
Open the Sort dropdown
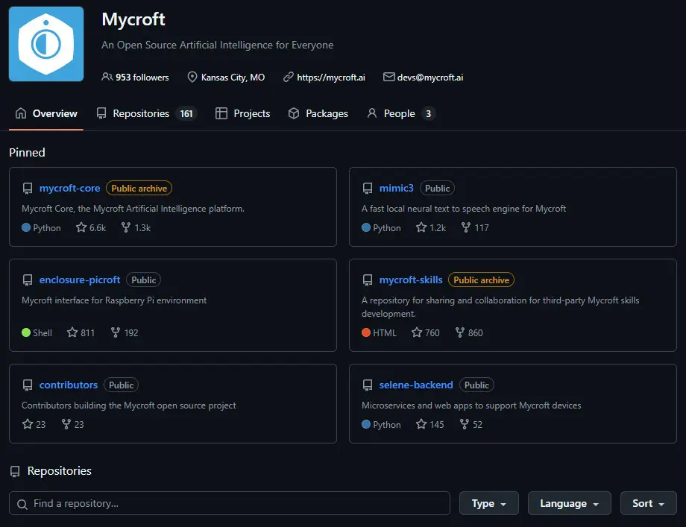point(649,503)
